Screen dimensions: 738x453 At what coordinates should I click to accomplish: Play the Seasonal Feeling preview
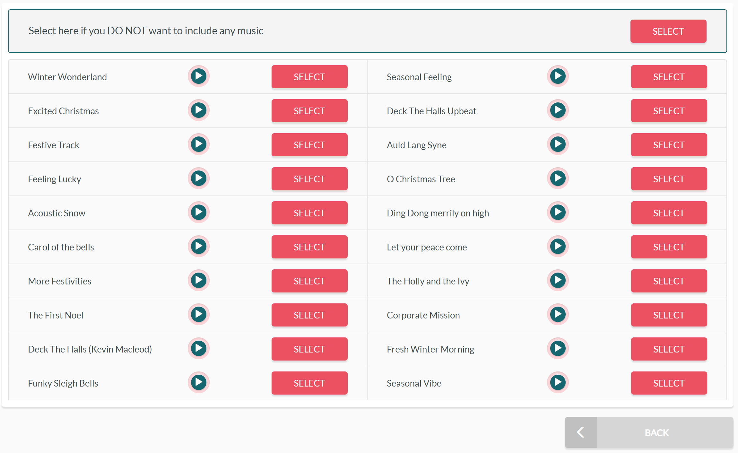(558, 76)
